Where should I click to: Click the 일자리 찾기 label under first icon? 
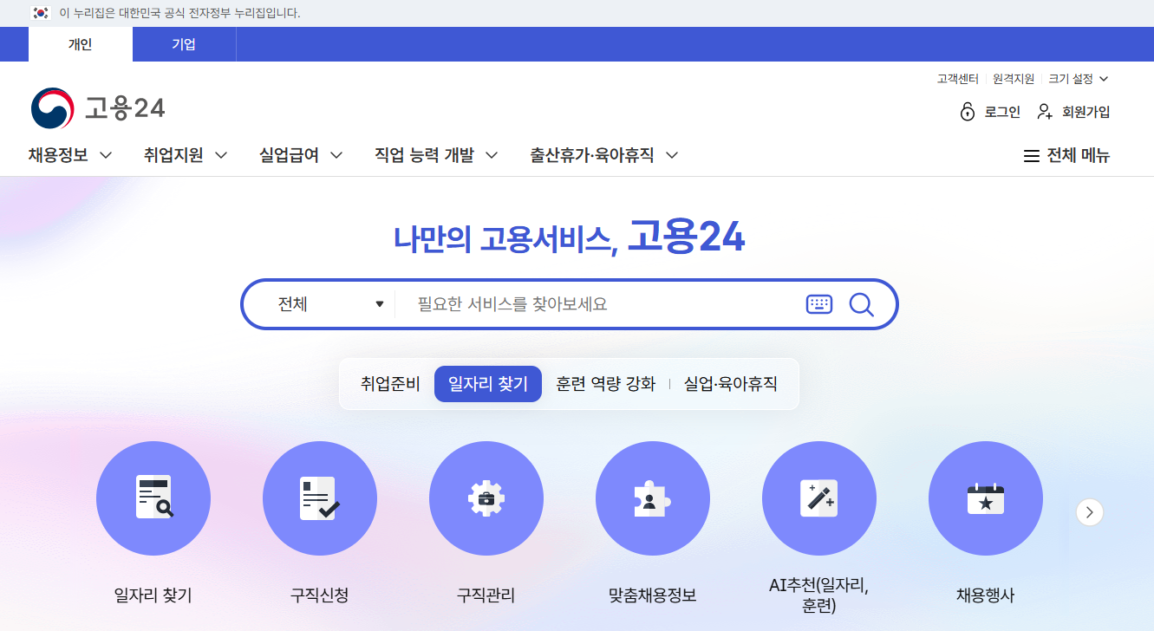(153, 595)
